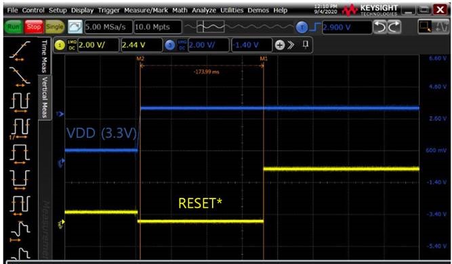Toggle the yellow channel 1 button
Viewport: 452px width, 264px height.
pyautogui.click(x=60, y=45)
